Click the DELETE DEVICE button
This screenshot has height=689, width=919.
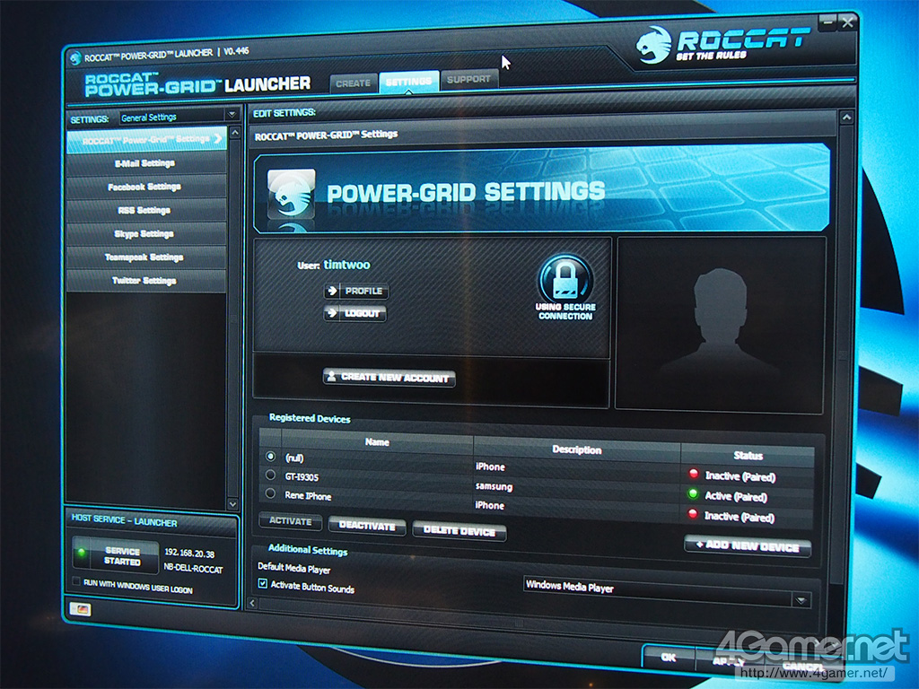pyautogui.click(x=459, y=531)
